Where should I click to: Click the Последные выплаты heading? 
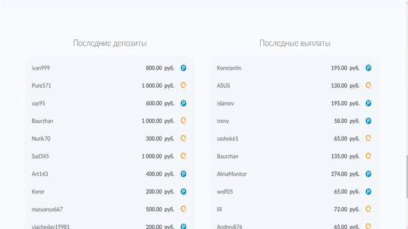(295, 43)
